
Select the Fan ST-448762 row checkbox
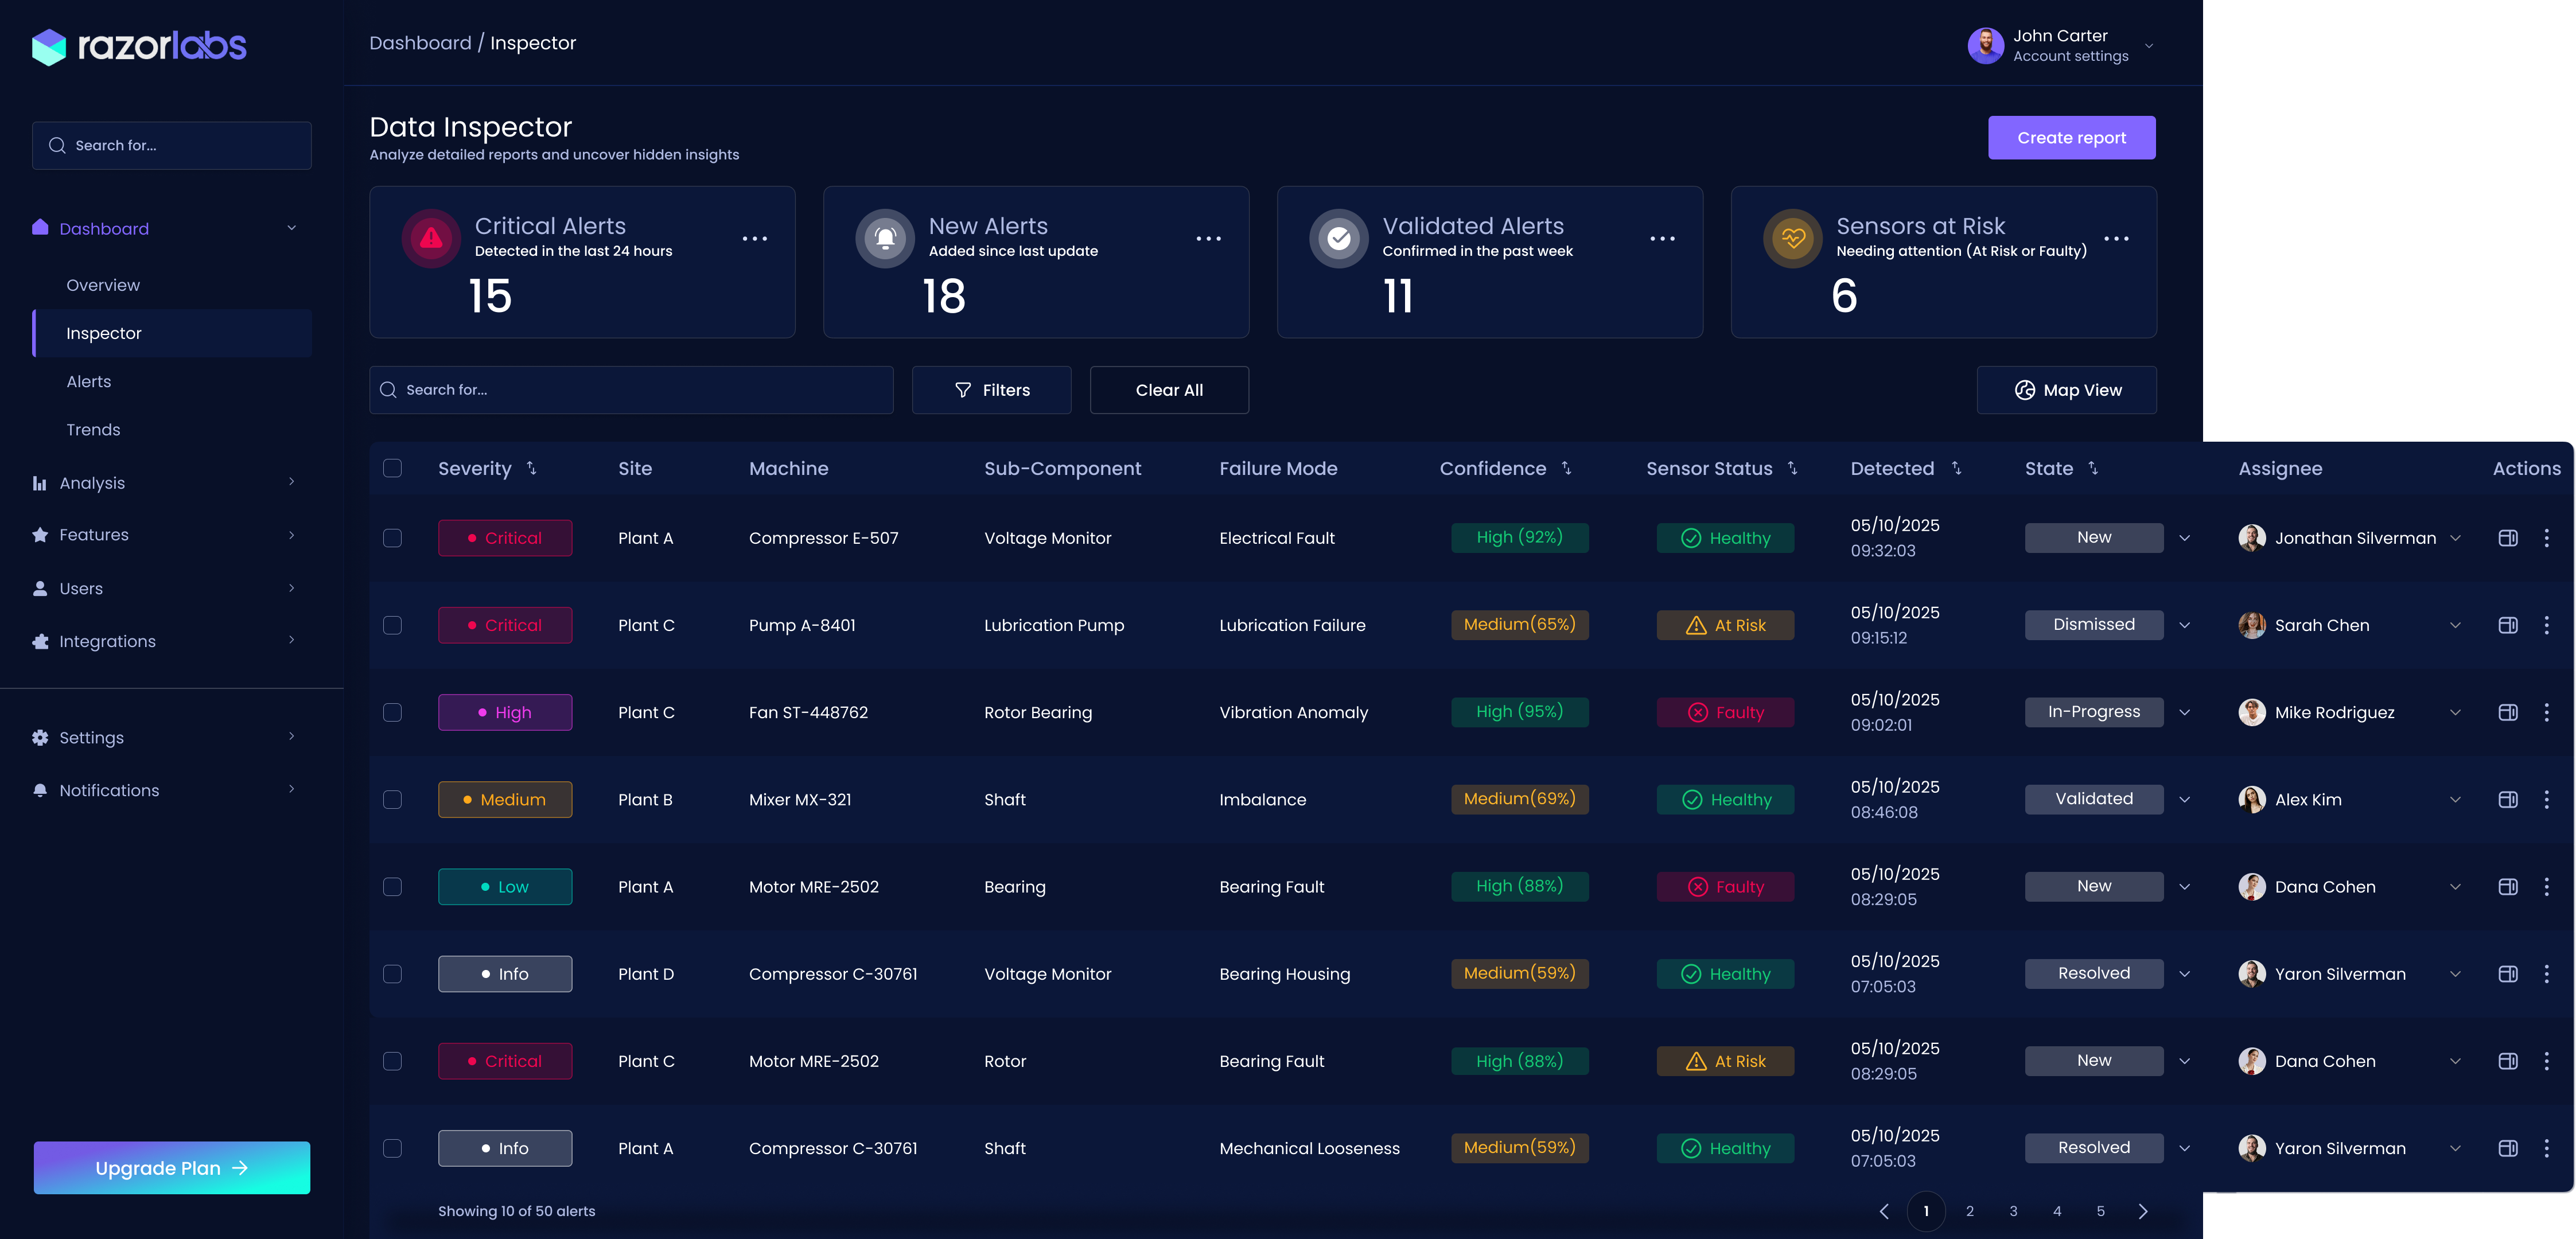pyautogui.click(x=393, y=712)
